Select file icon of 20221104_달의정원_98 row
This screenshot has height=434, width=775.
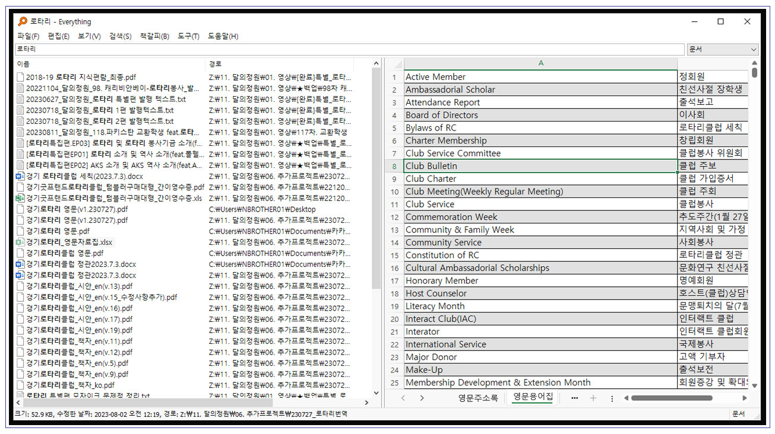point(20,88)
